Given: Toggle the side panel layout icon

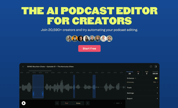Looking at the screenshot, I should click(156, 67).
